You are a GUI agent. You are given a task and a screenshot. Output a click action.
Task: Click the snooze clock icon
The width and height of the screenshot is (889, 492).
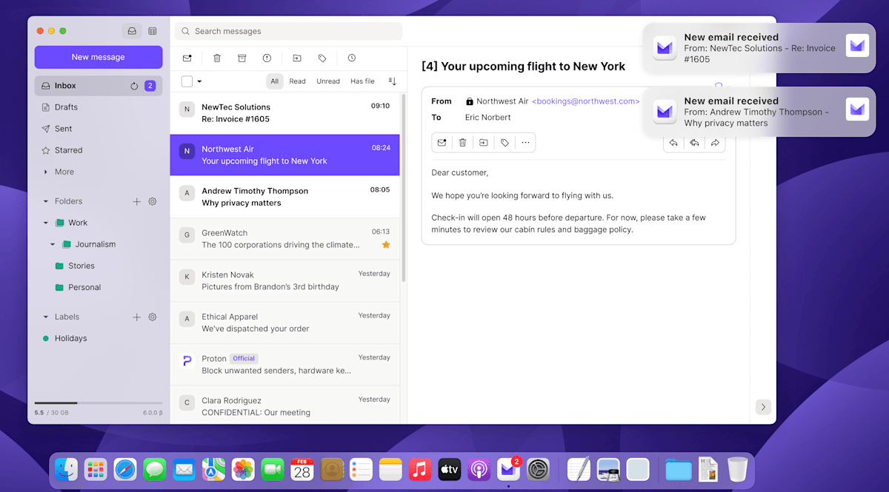(351, 58)
